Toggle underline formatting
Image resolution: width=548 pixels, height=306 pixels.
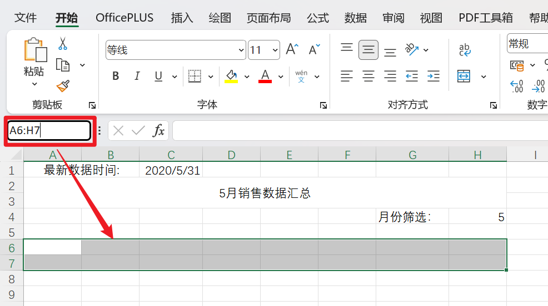tap(158, 76)
